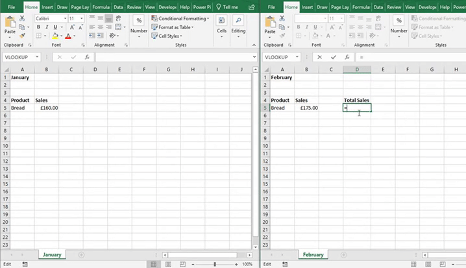466x268 pixels.
Task: Cancel formula entry with X in February window
Action: 319,57
